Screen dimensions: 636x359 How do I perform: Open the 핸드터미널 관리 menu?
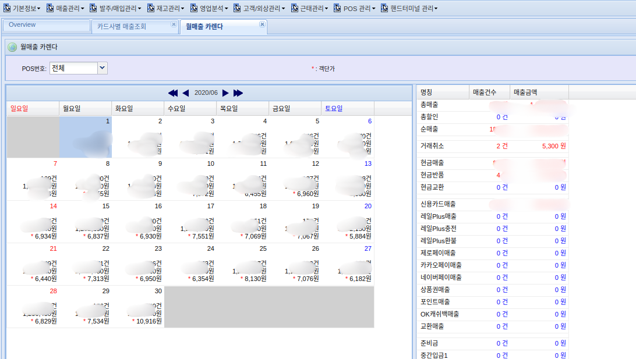coord(409,8)
